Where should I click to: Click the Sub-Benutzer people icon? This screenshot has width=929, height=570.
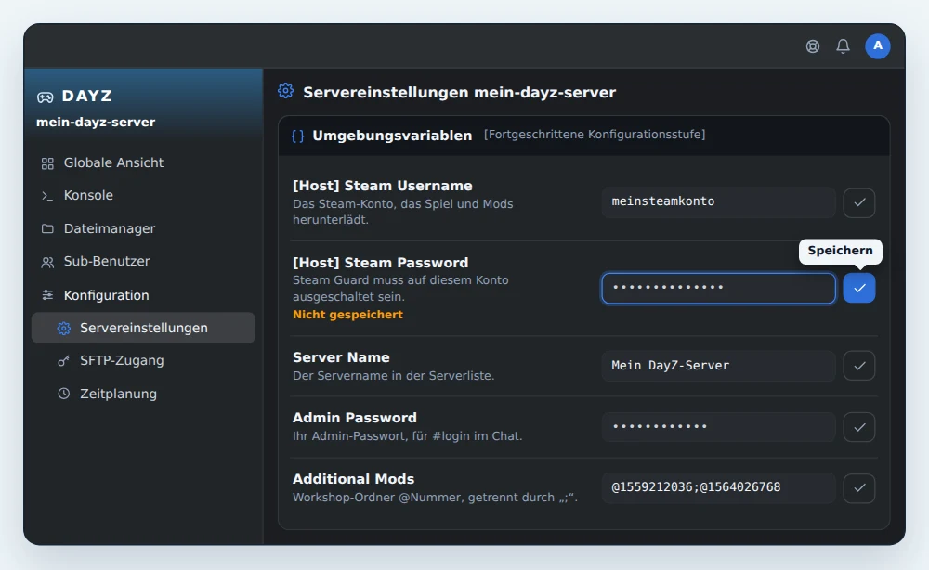(x=47, y=262)
